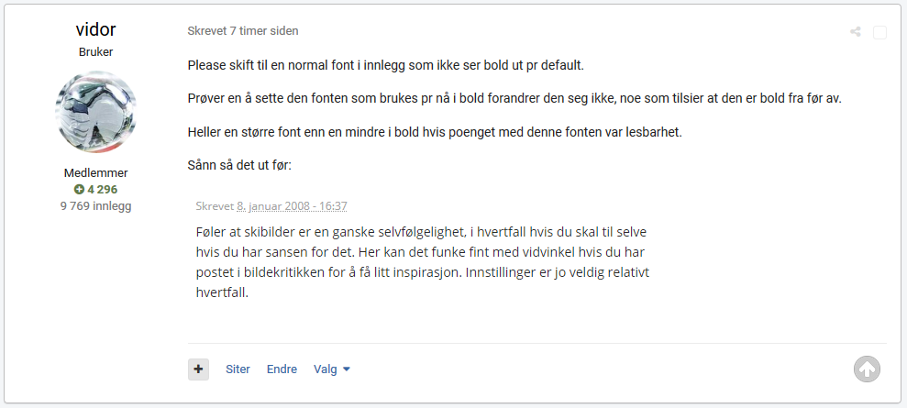This screenshot has height=408, width=907.
Task: Open the embedded old-font sample image
Action: click(424, 249)
